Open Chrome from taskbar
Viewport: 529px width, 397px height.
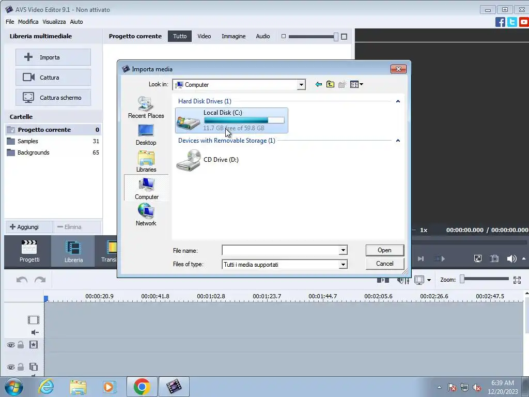click(142, 387)
